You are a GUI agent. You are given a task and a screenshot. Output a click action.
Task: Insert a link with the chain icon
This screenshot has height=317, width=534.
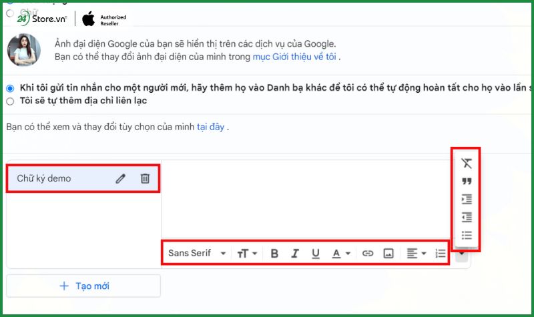point(368,254)
